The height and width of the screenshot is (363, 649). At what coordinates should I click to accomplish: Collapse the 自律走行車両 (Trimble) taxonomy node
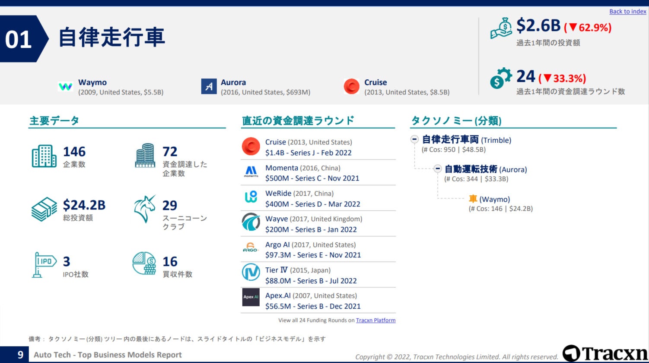[414, 139]
